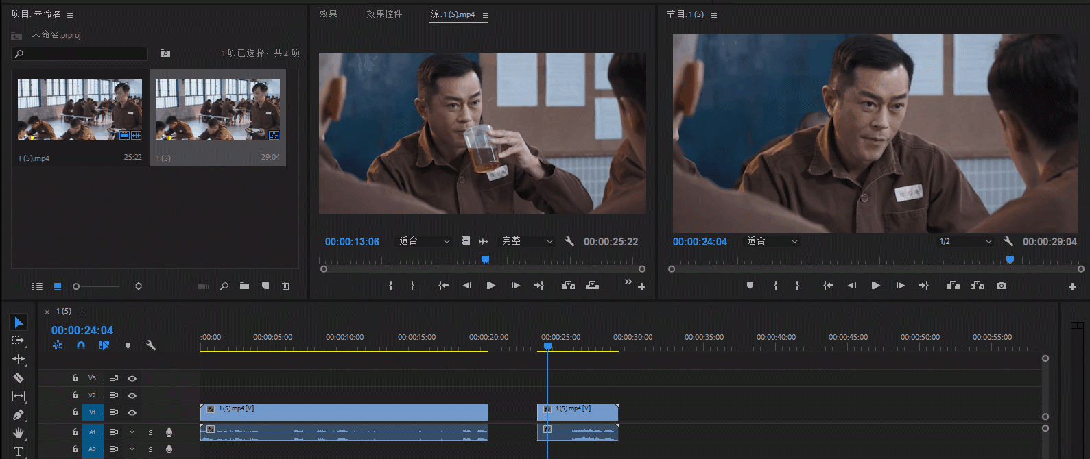This screenshot has height=459, width=1090.
Task: Switch to the 效果控件 tab
Action: click(384, 14)
